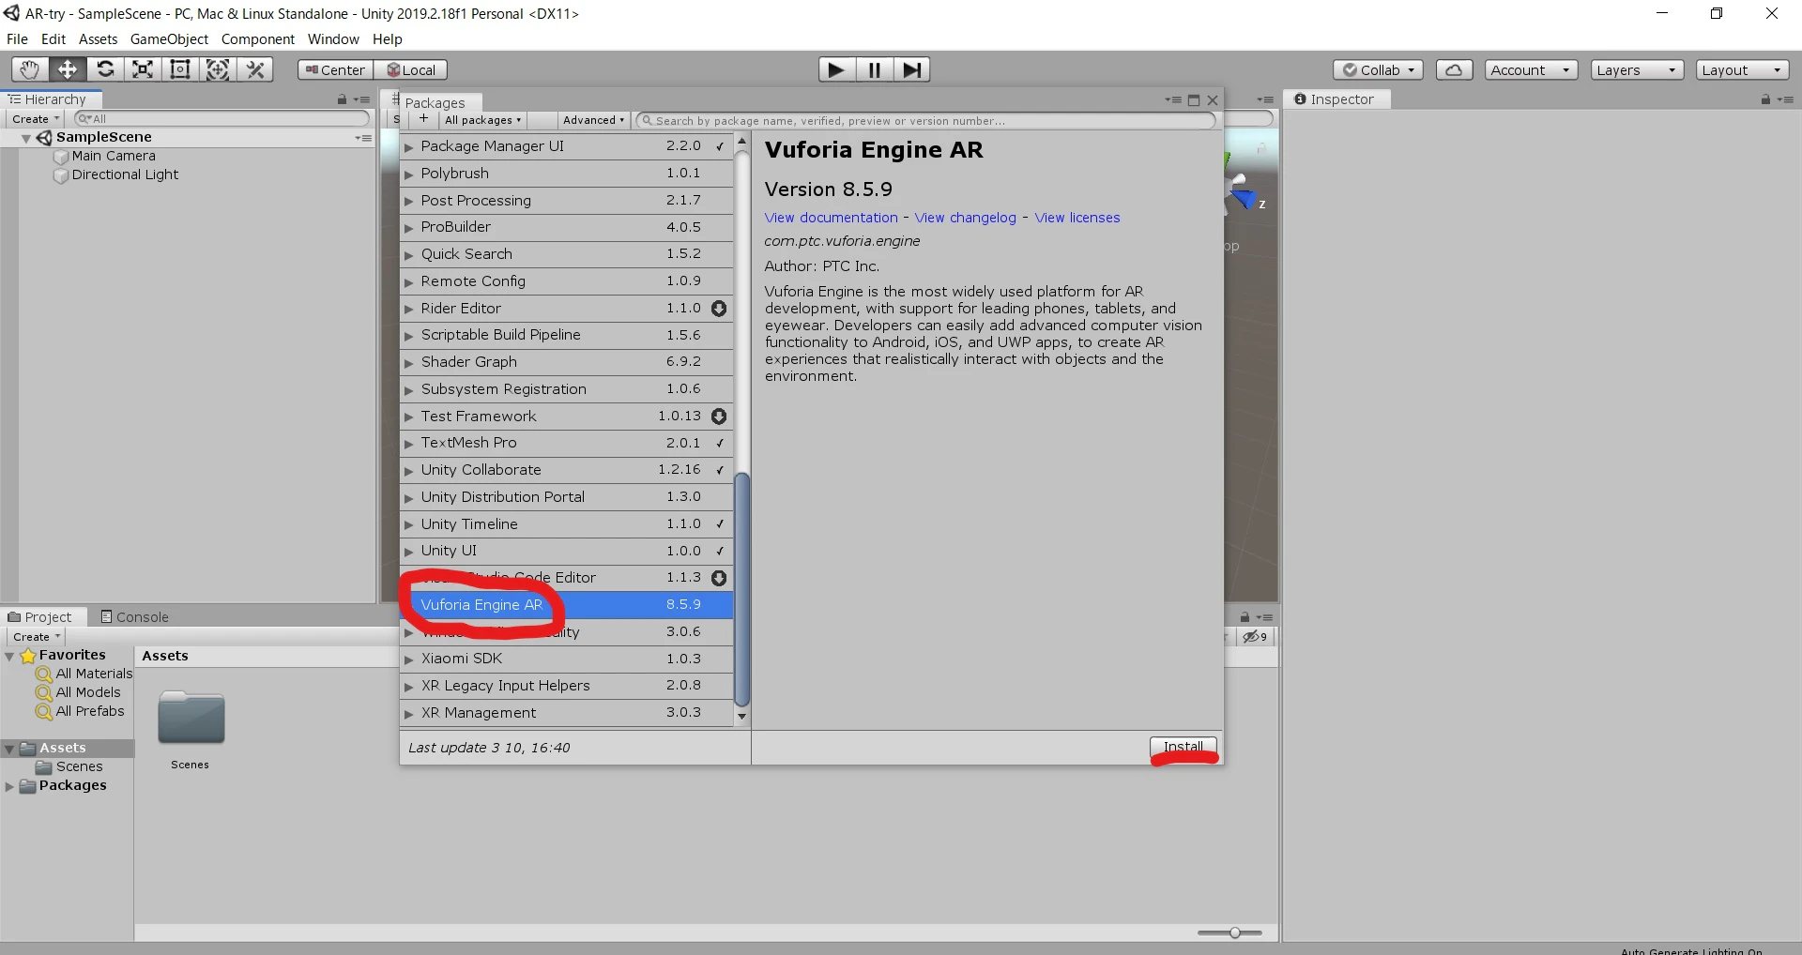Select Vuforia Engine AR package
1802x955 pixels.
(566, 605)
